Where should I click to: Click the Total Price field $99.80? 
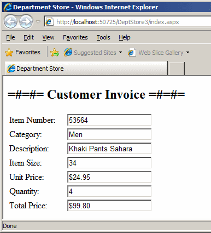[x=109, y=206]
